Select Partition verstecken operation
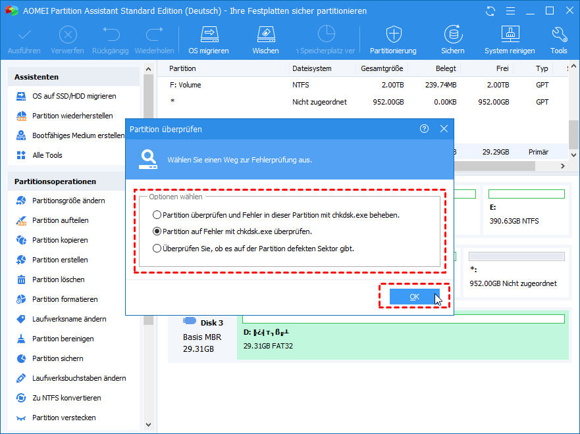The width and height of the screenshot is (580, 434). tap(56, 418)
